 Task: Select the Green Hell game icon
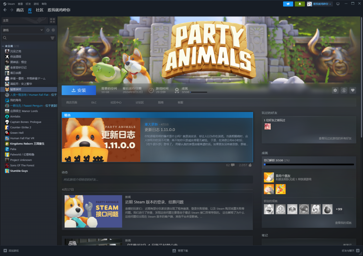tap(7, 133)
